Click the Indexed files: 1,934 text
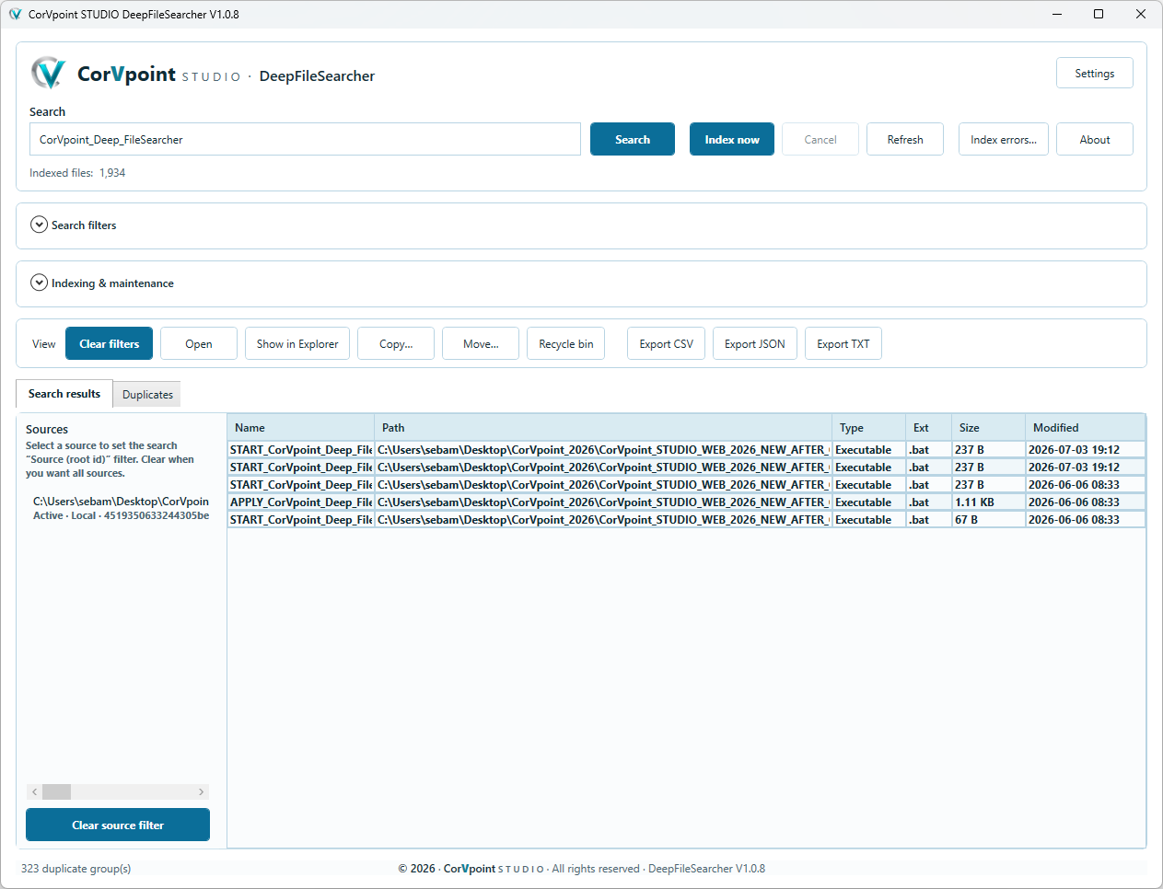Image resolution: width=1163 pixels, height=889 pixels. tap(77, 172)
